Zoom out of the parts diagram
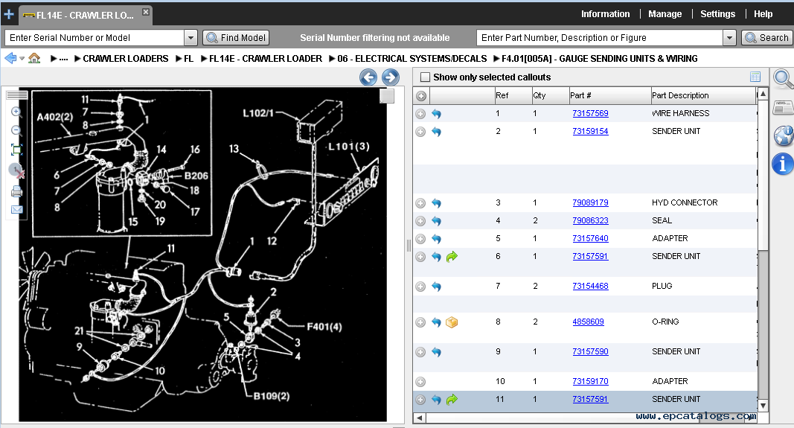This screenshot has height=428, width=794. pos(16,130)
